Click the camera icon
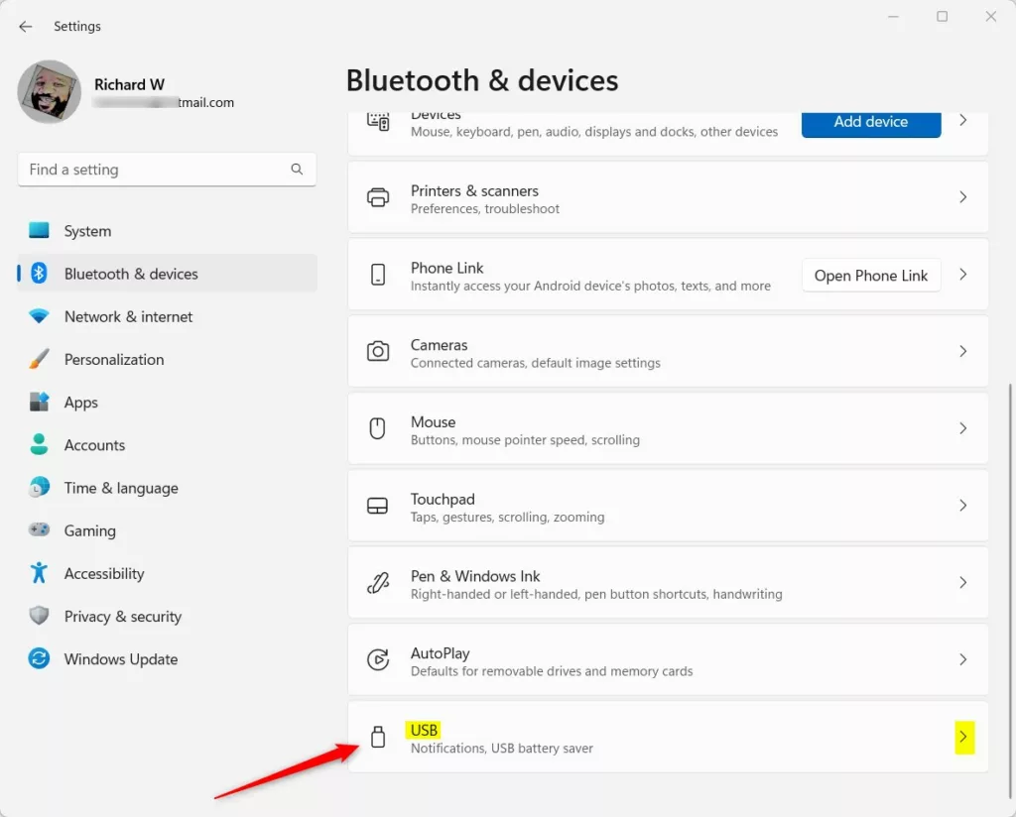The height and width of the screenshot is (817, 1016). (x=378, y=352)
